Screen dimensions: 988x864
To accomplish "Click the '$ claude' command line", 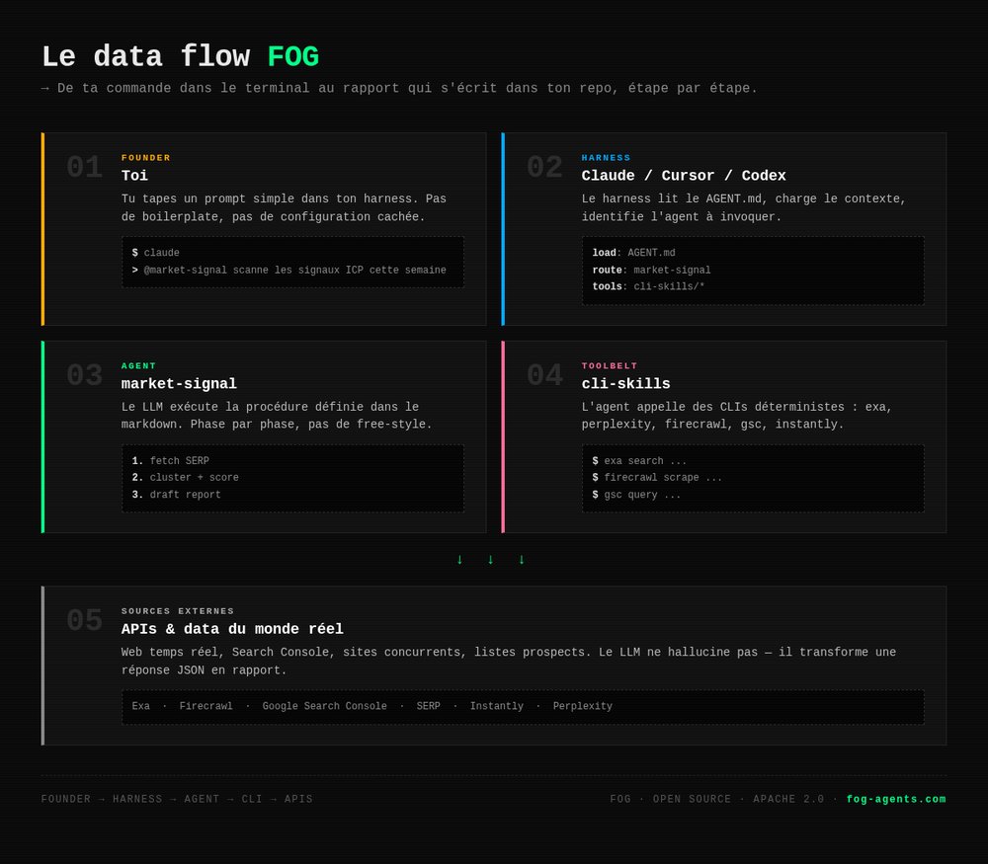I will 156,253.
